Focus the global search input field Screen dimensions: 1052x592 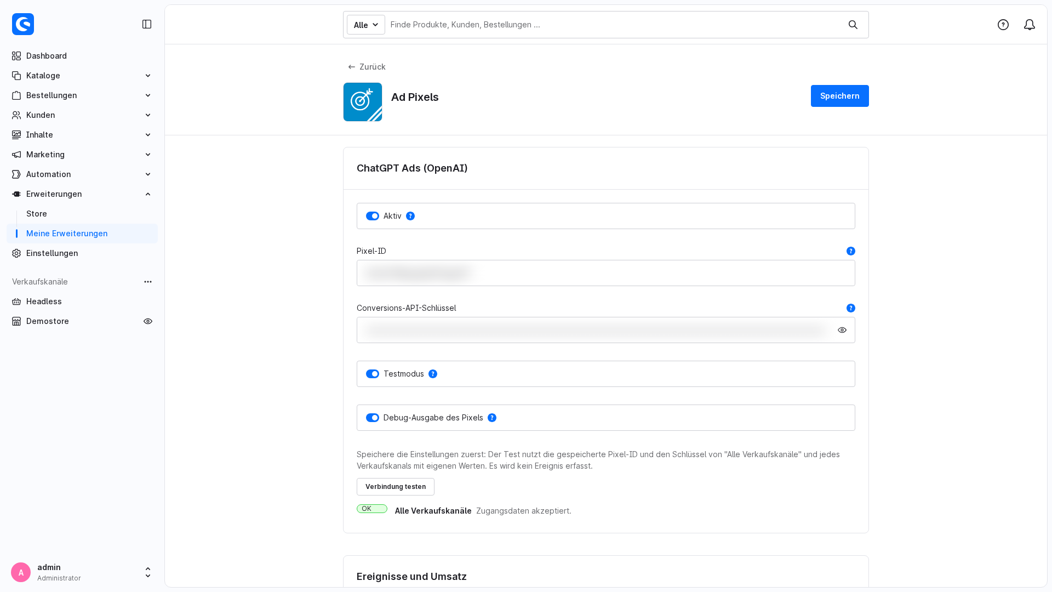coord(614,25)
